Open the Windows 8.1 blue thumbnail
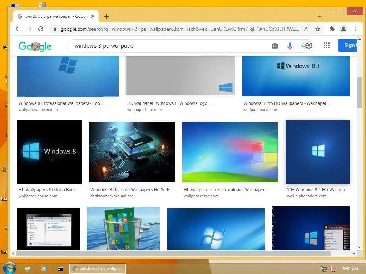 296,76
